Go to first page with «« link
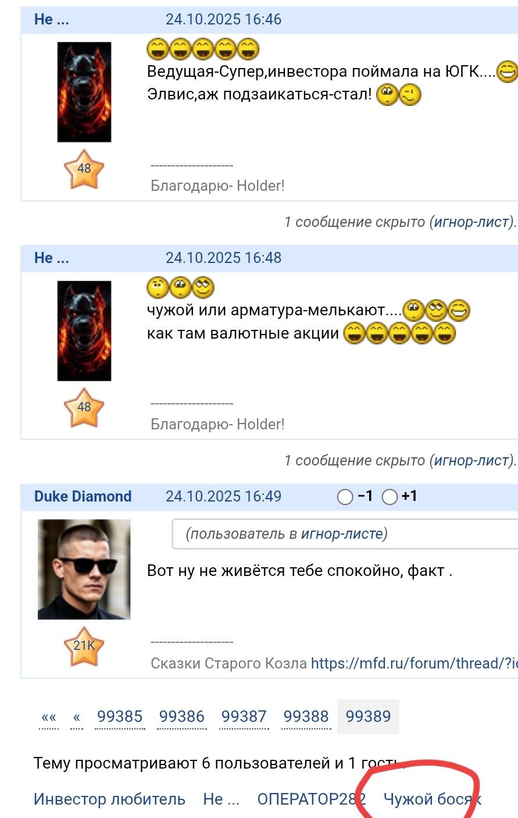This screenshot has width=518, height=818. pyautogui.click(x=49, y=717)
